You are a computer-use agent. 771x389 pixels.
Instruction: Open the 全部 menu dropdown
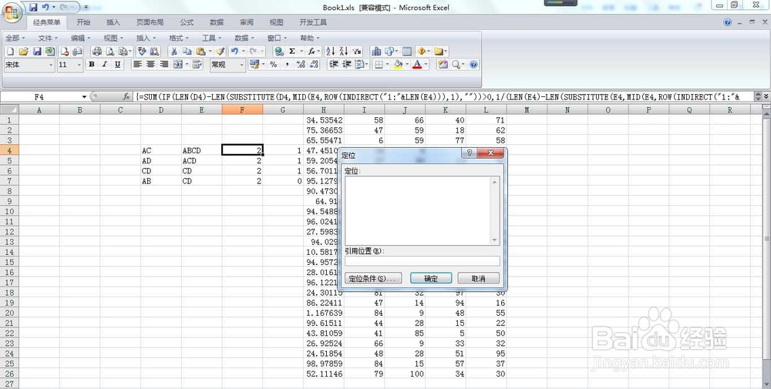pyautogui.click(x=15, y=38)
